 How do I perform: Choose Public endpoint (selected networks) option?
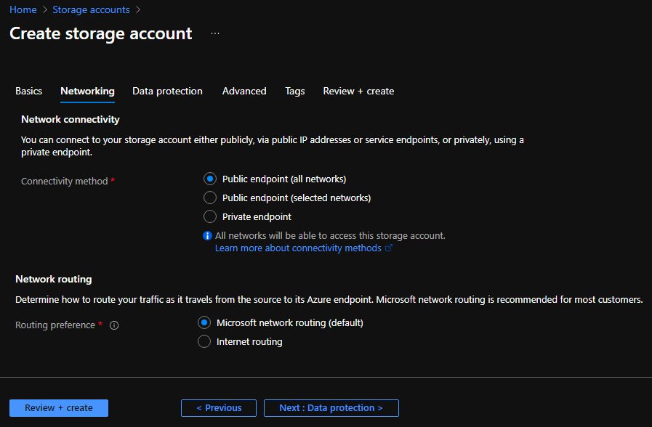(210, 198)
